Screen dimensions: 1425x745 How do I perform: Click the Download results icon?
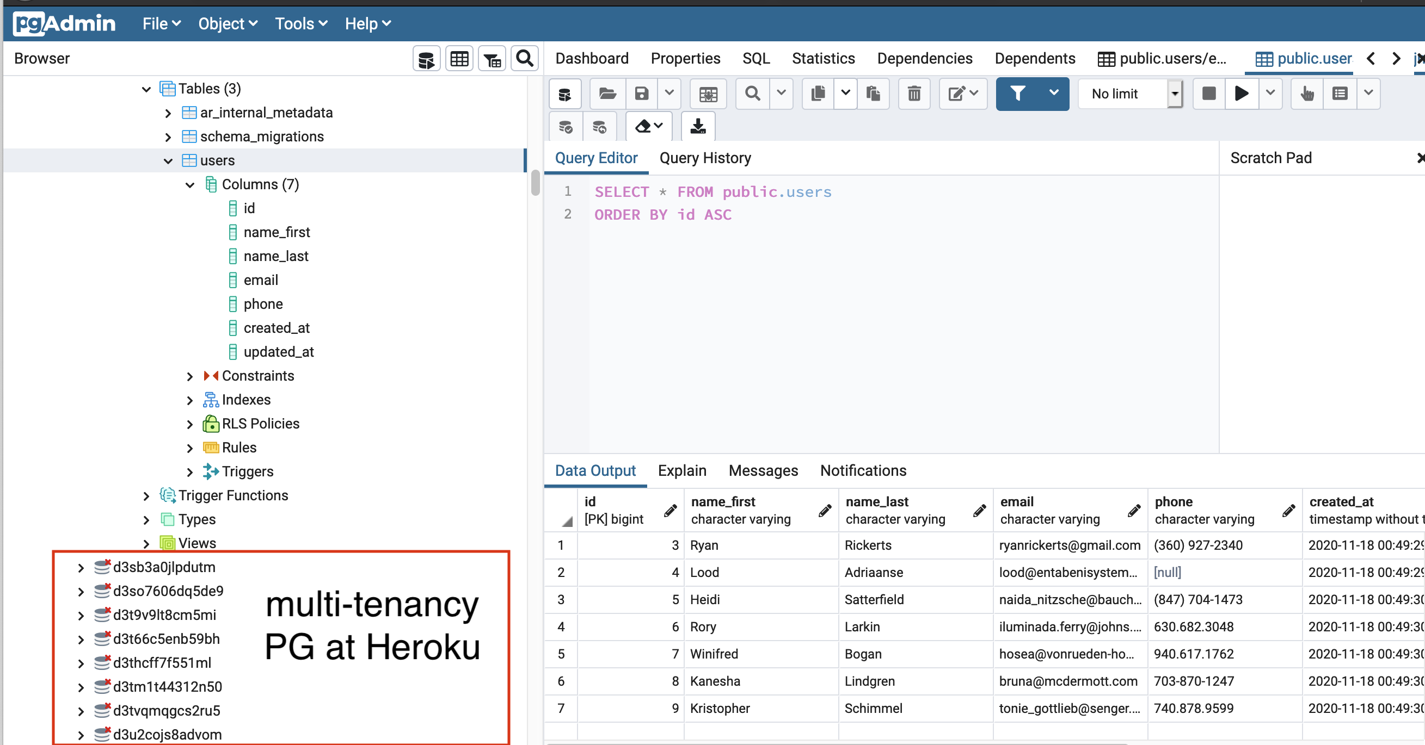click(x=698, y=127)
